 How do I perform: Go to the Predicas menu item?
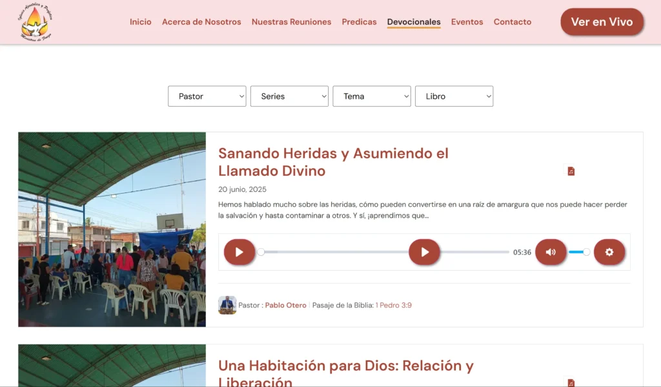pyautogui.click(x=359, y=22)
